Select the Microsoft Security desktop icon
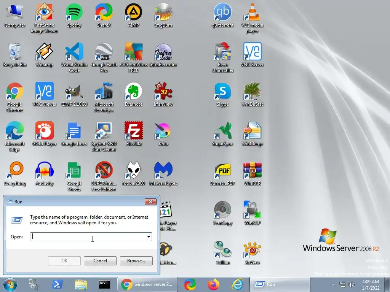390x292 pixels. pos(104,97)
